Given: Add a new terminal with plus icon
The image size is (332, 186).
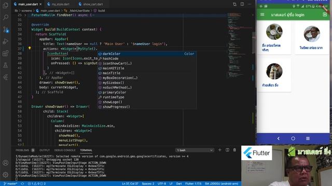Looking at the screenshot, I should [220, 150].
